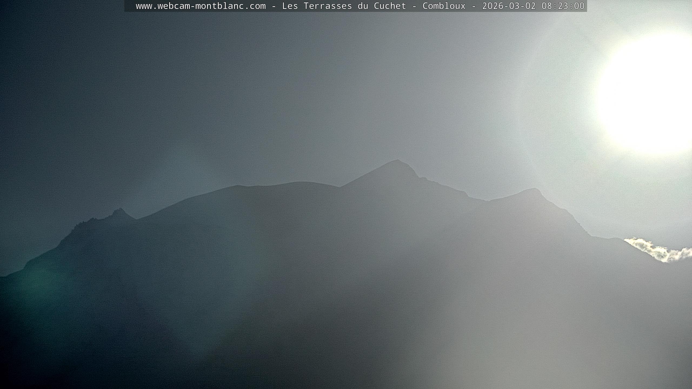Click the highest central mountain peak
Viewport: 692px width, 389px height.
tap(397, 161)
